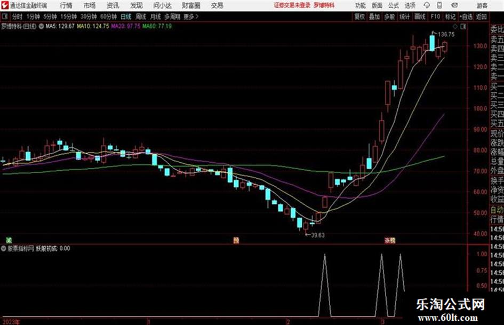Click the 通达信 app logo icon
Image resolution: width=504 pixels, height=325 pixels.
pos(4,5)
